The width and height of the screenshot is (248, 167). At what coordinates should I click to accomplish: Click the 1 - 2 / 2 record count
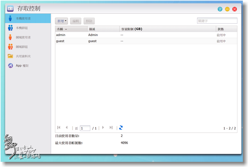point(230,128)
